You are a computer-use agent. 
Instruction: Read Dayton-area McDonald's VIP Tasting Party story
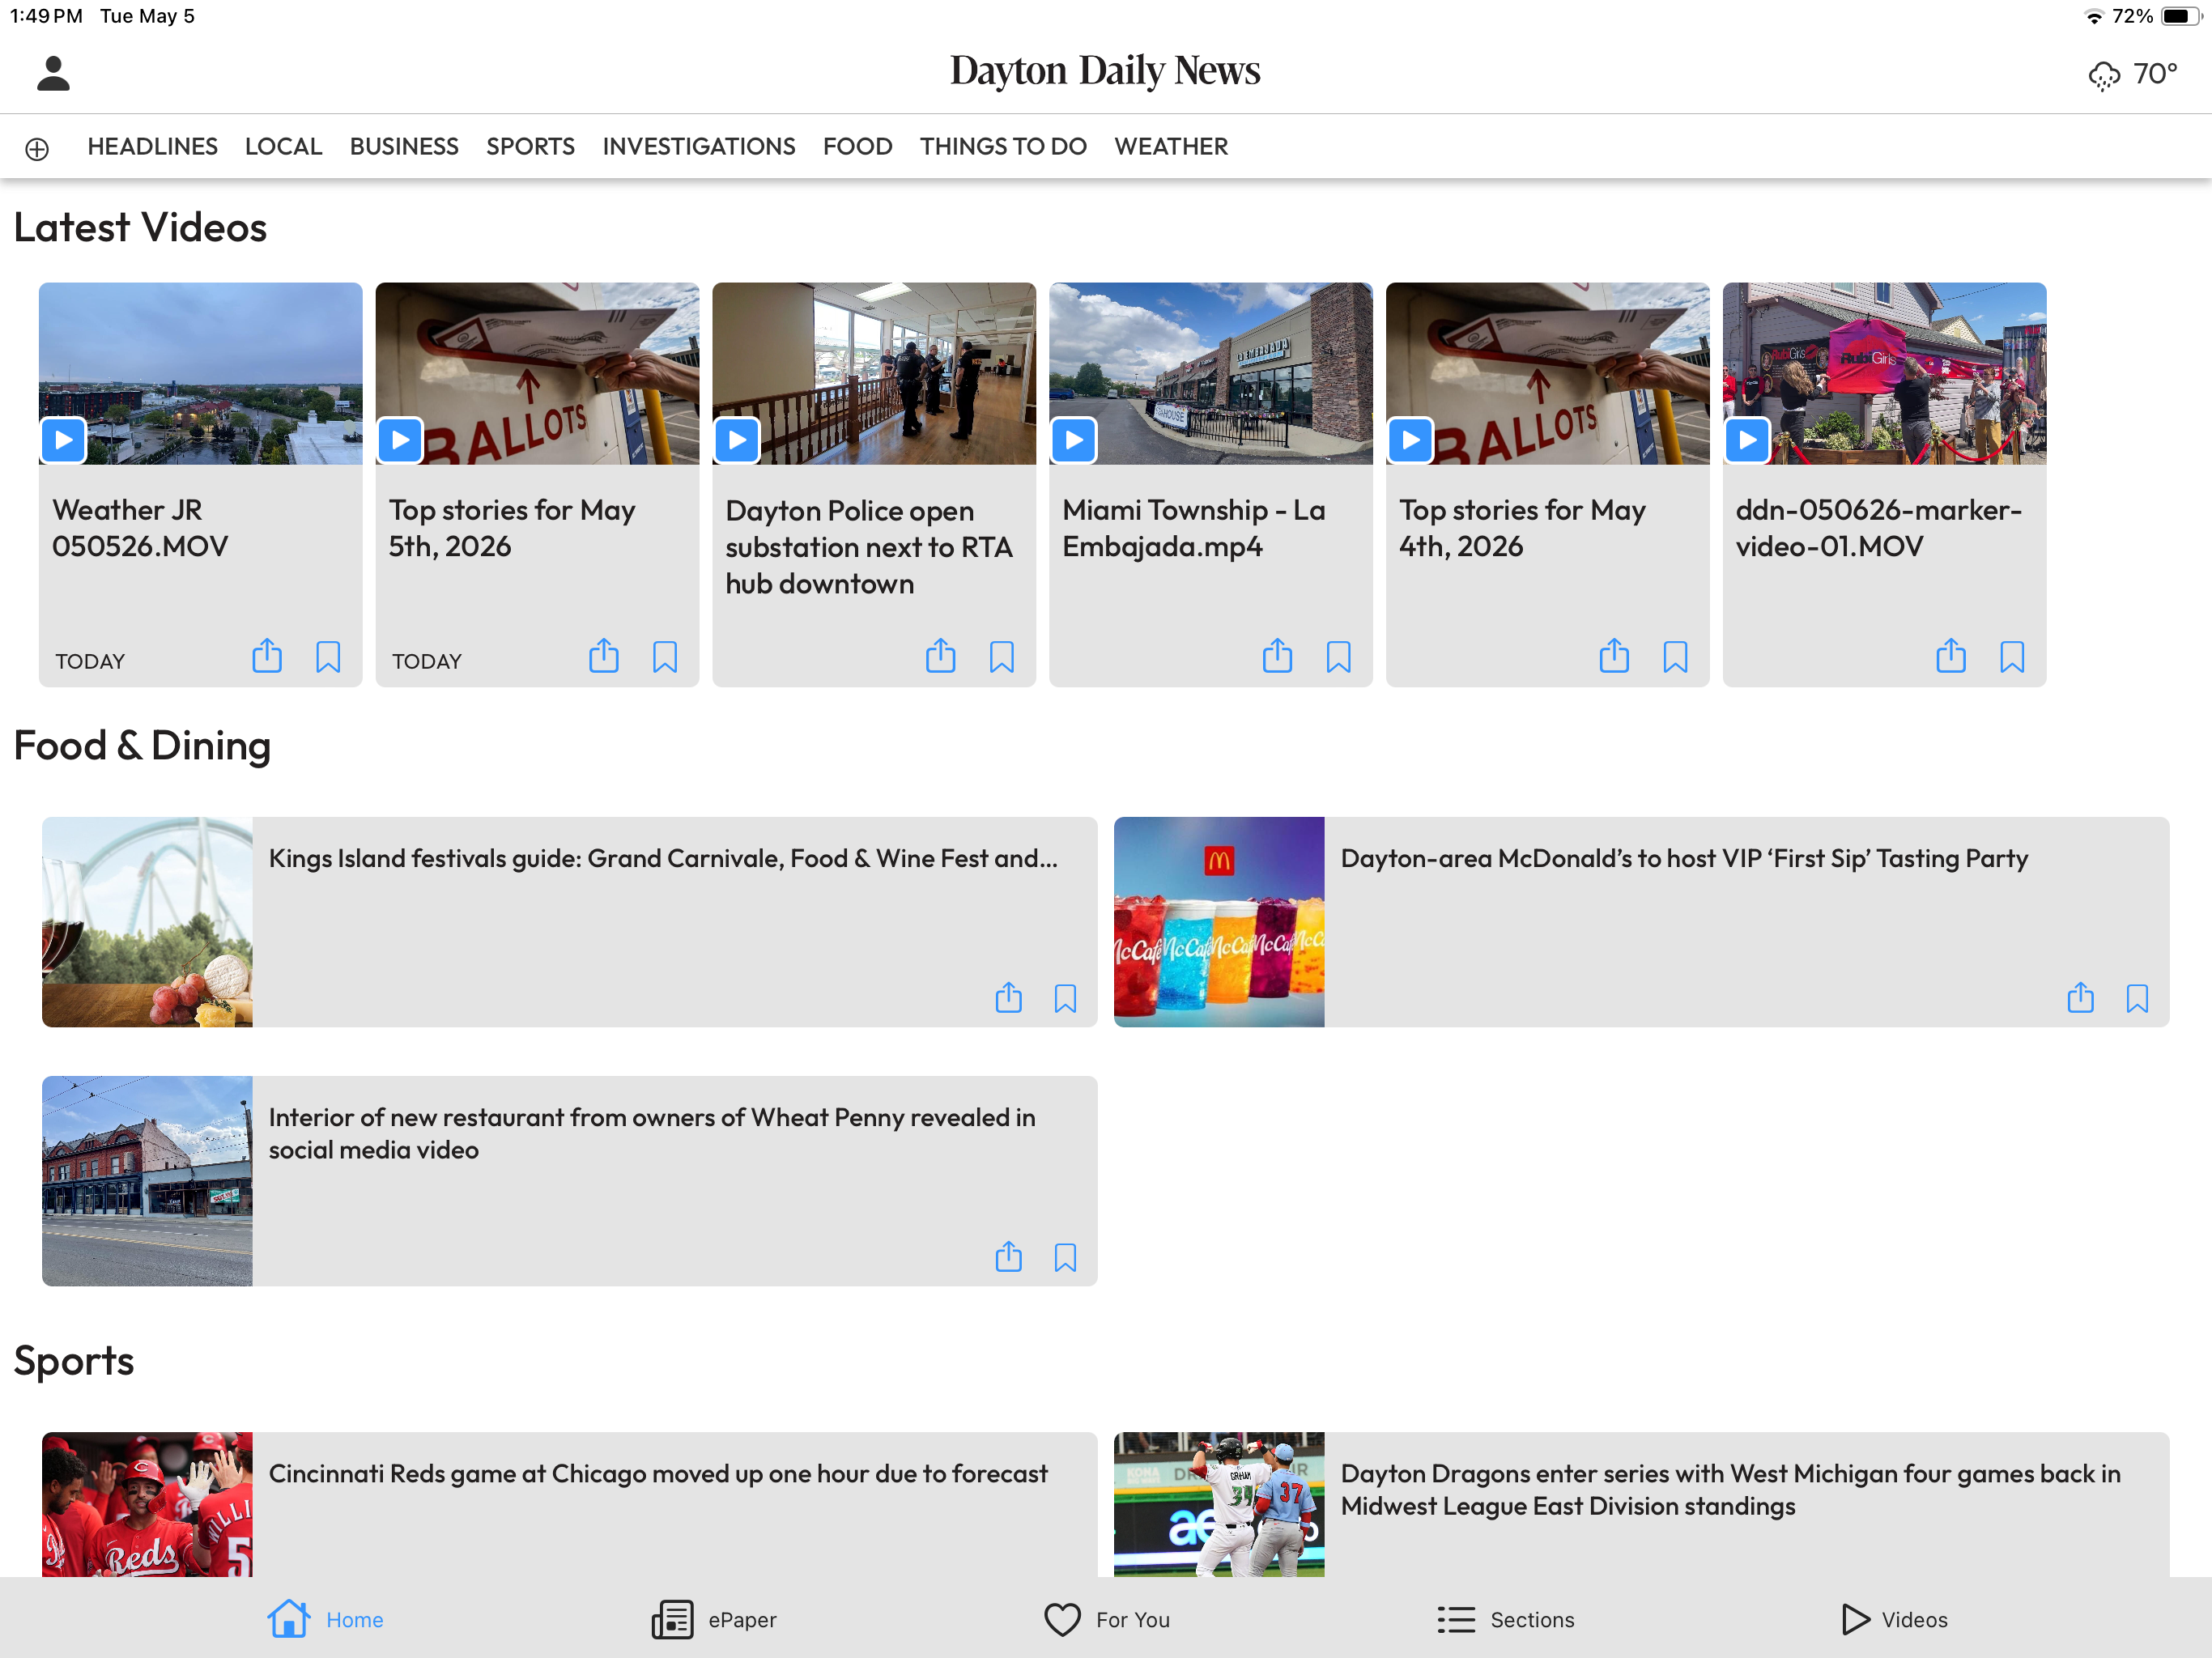pos(1684,858)
